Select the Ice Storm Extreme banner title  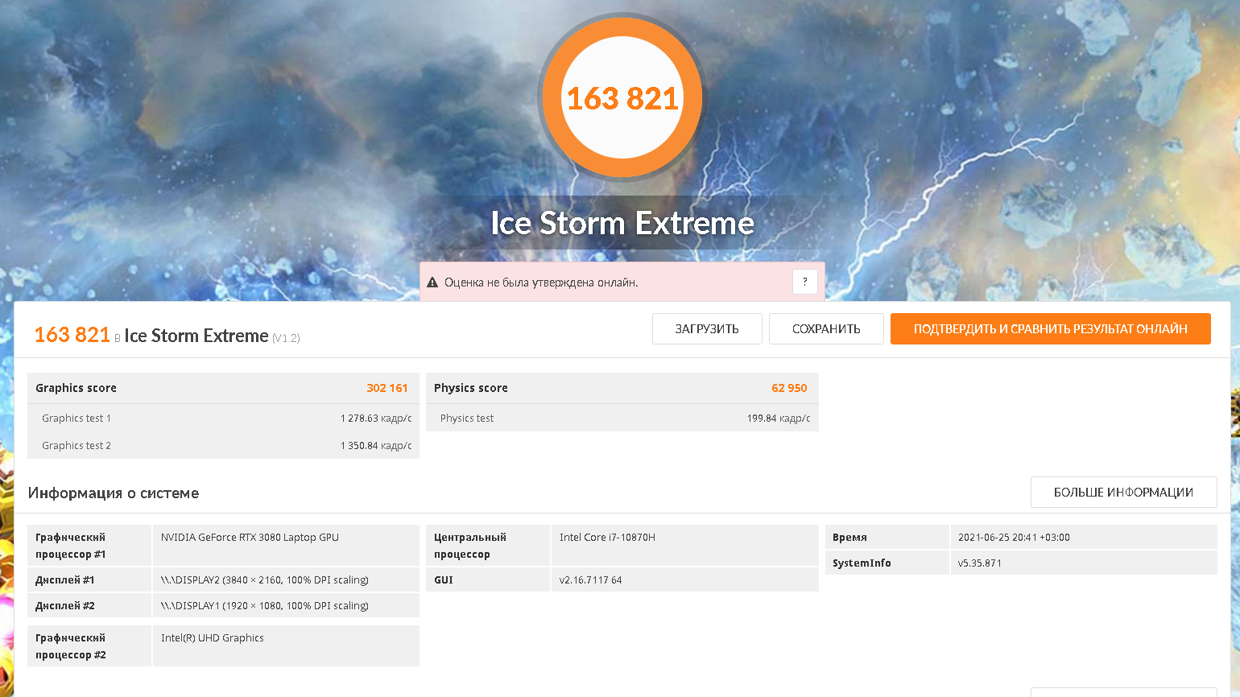(x=622, y=223)
